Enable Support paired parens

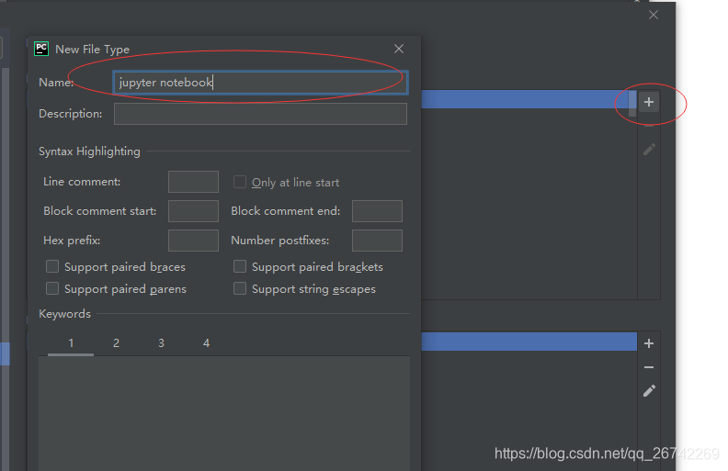(x=52, y=289)
